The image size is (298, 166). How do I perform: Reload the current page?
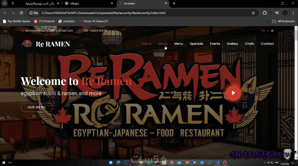pyautogui.click(x=21, y=13)
